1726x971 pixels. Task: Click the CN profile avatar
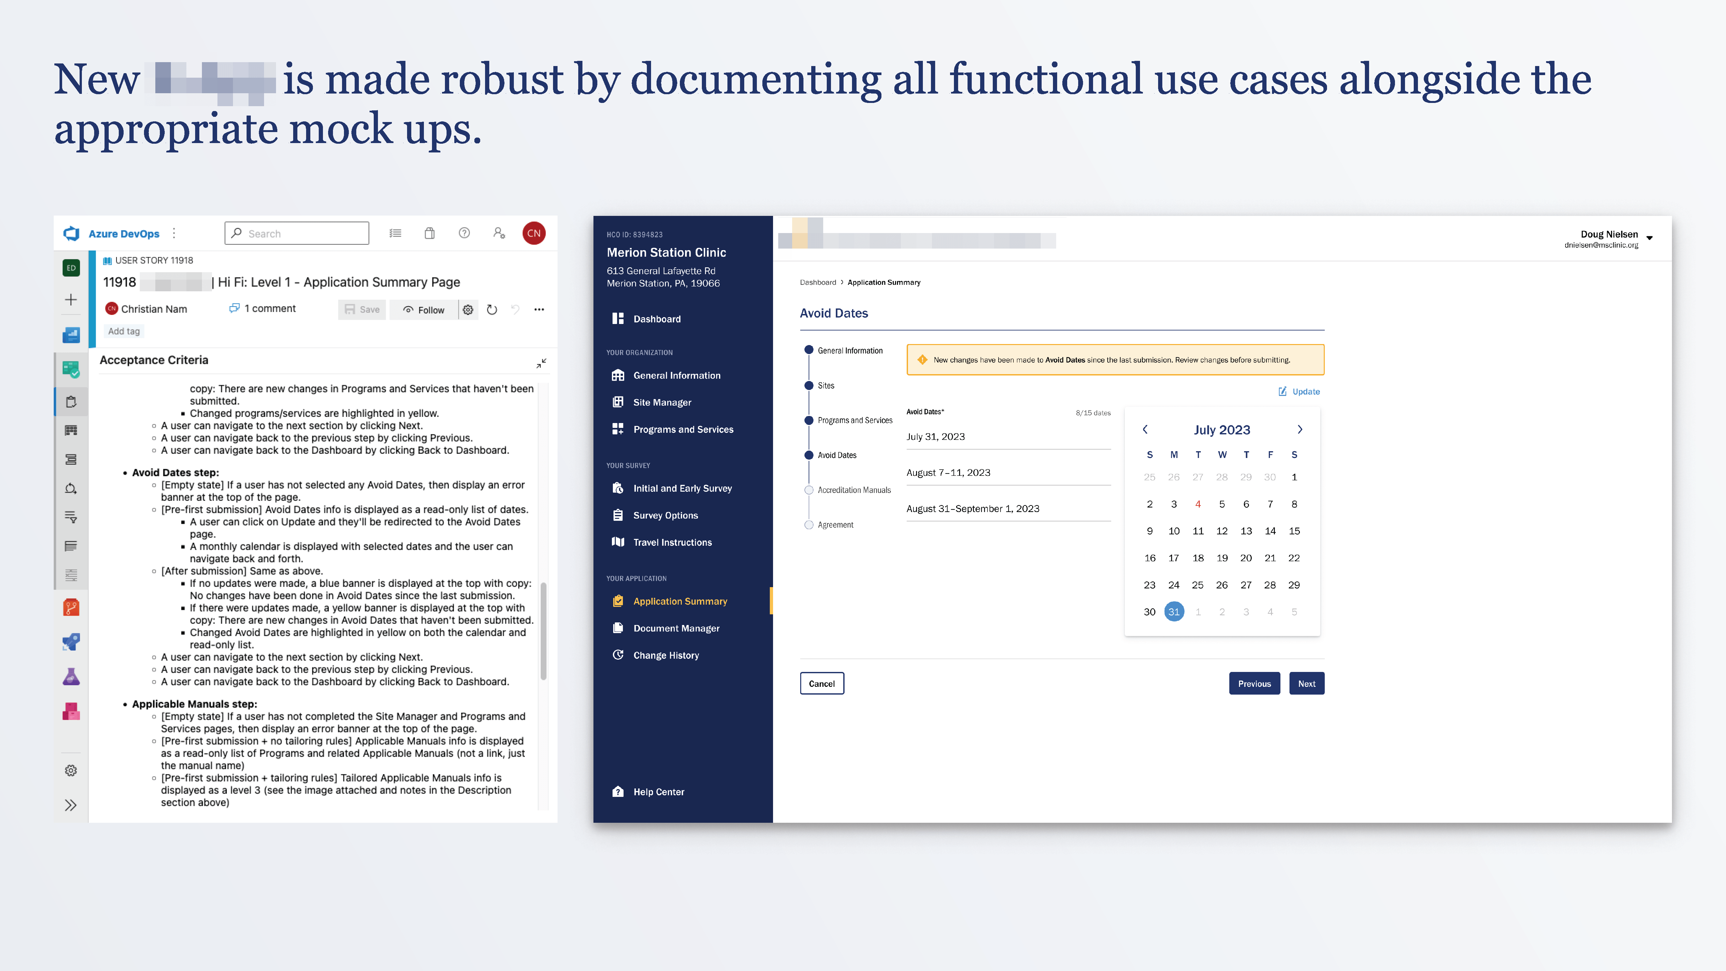pos(534,233)
